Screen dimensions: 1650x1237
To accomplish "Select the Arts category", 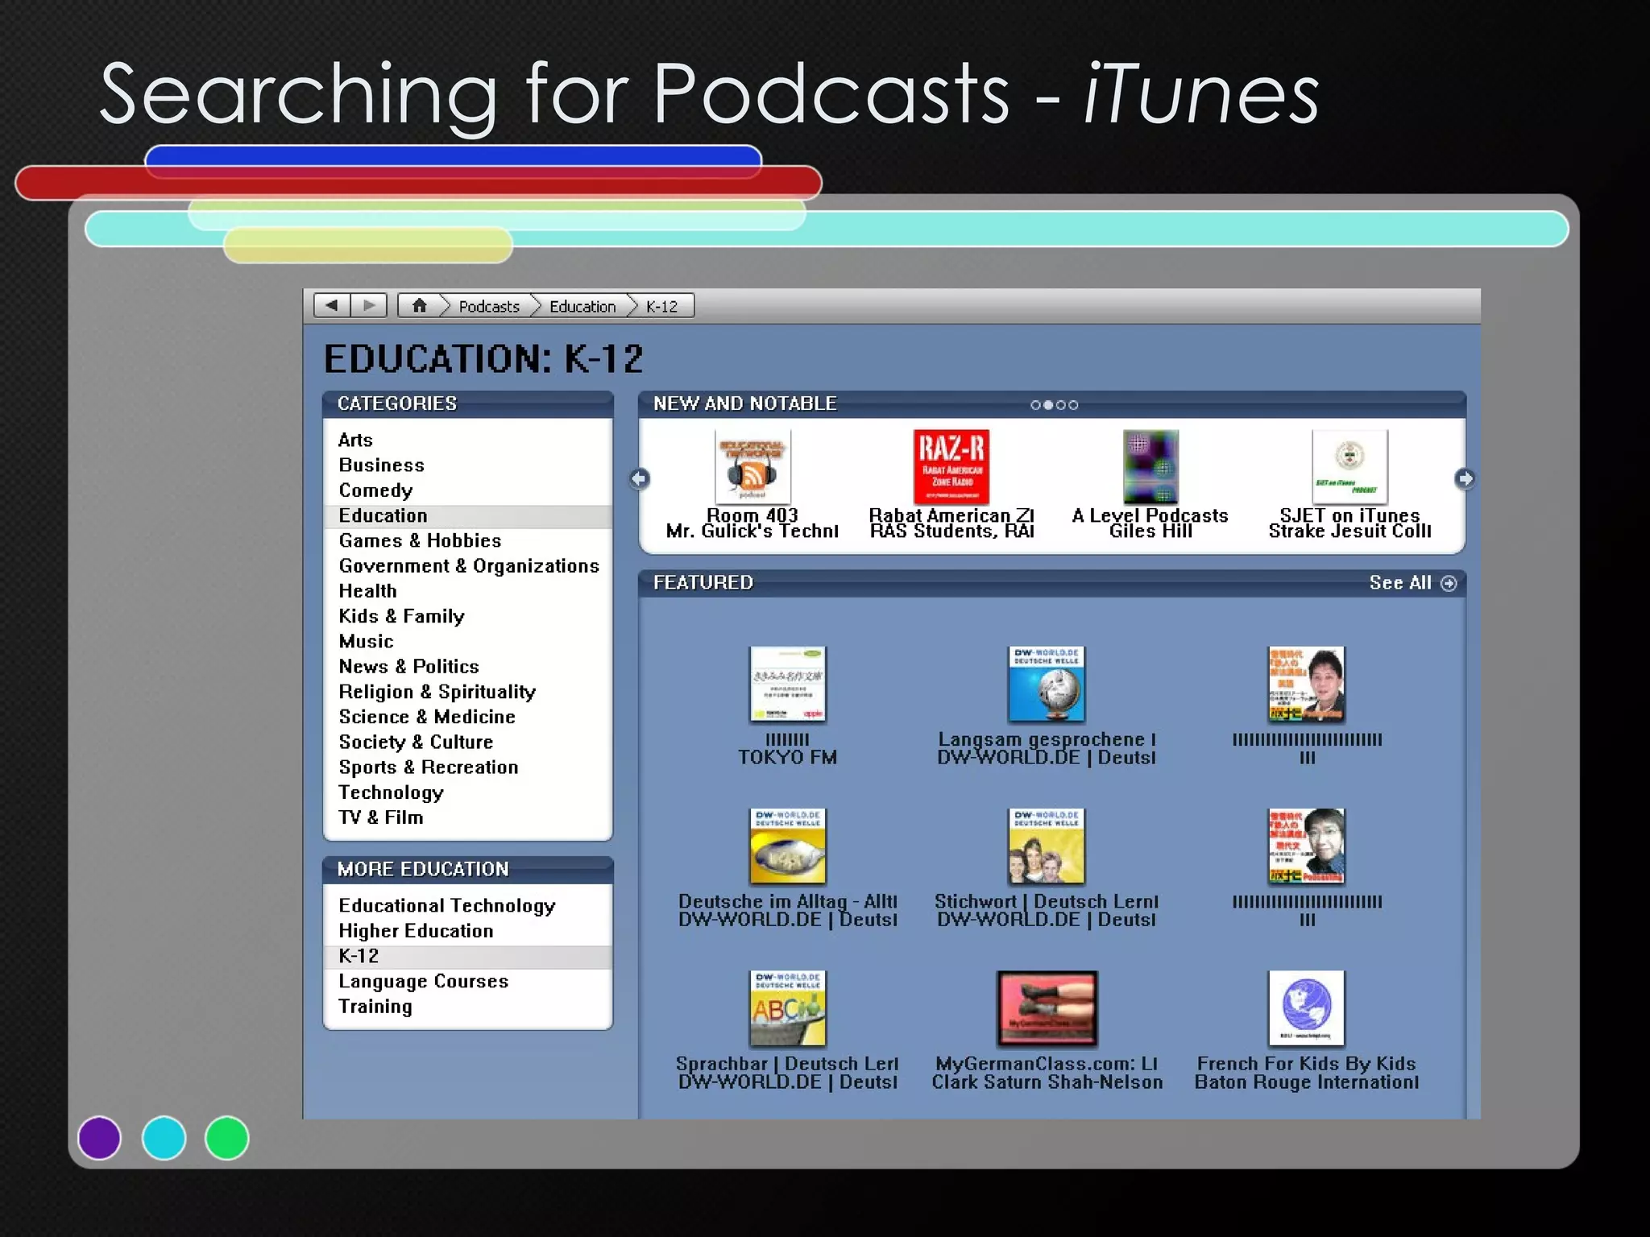I will pyautogui.click(x=468, y=440).
